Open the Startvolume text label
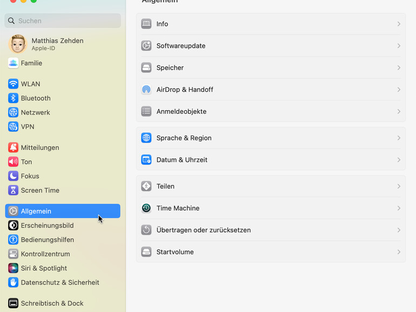 (175, 252)
